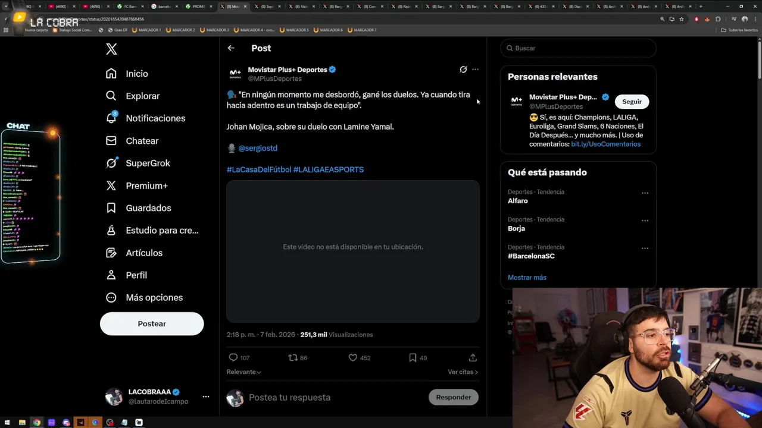Open options for Alfaro trend

click(645, 193)
